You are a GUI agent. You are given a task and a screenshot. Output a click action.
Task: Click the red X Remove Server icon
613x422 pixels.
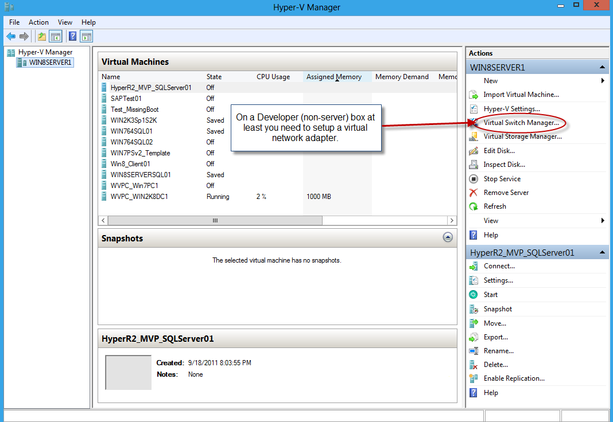[x=474, y=193]
